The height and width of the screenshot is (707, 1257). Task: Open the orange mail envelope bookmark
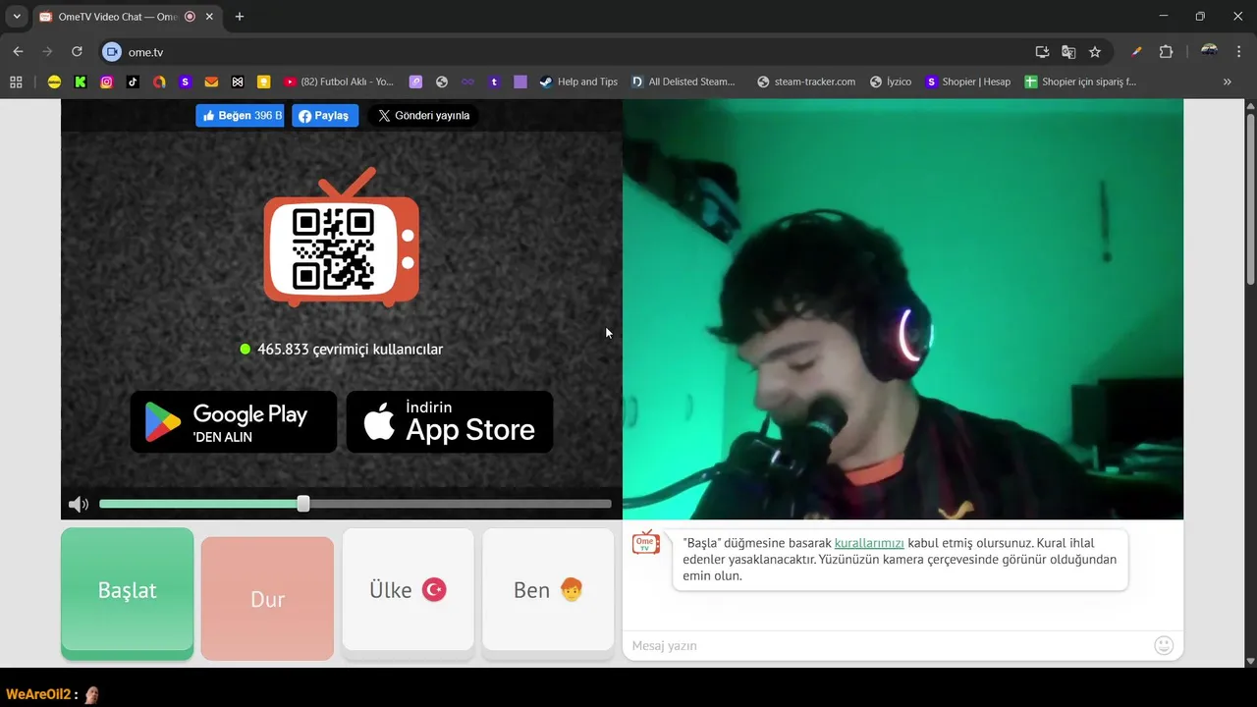coord(211,82)
